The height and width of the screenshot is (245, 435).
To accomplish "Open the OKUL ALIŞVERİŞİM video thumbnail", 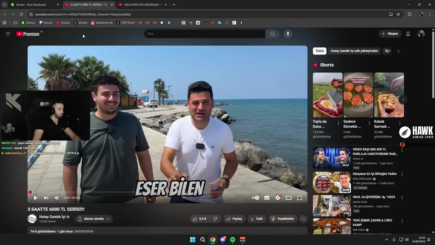I will 332,206.
